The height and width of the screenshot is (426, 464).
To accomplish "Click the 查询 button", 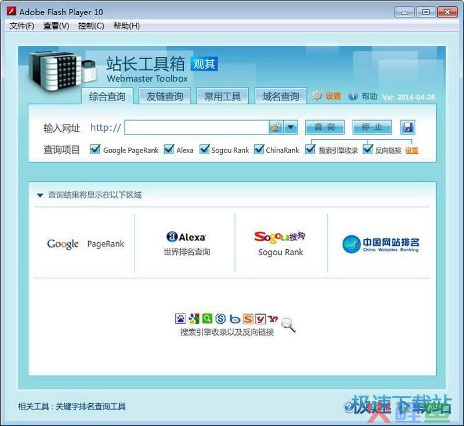I will point(325,127).
